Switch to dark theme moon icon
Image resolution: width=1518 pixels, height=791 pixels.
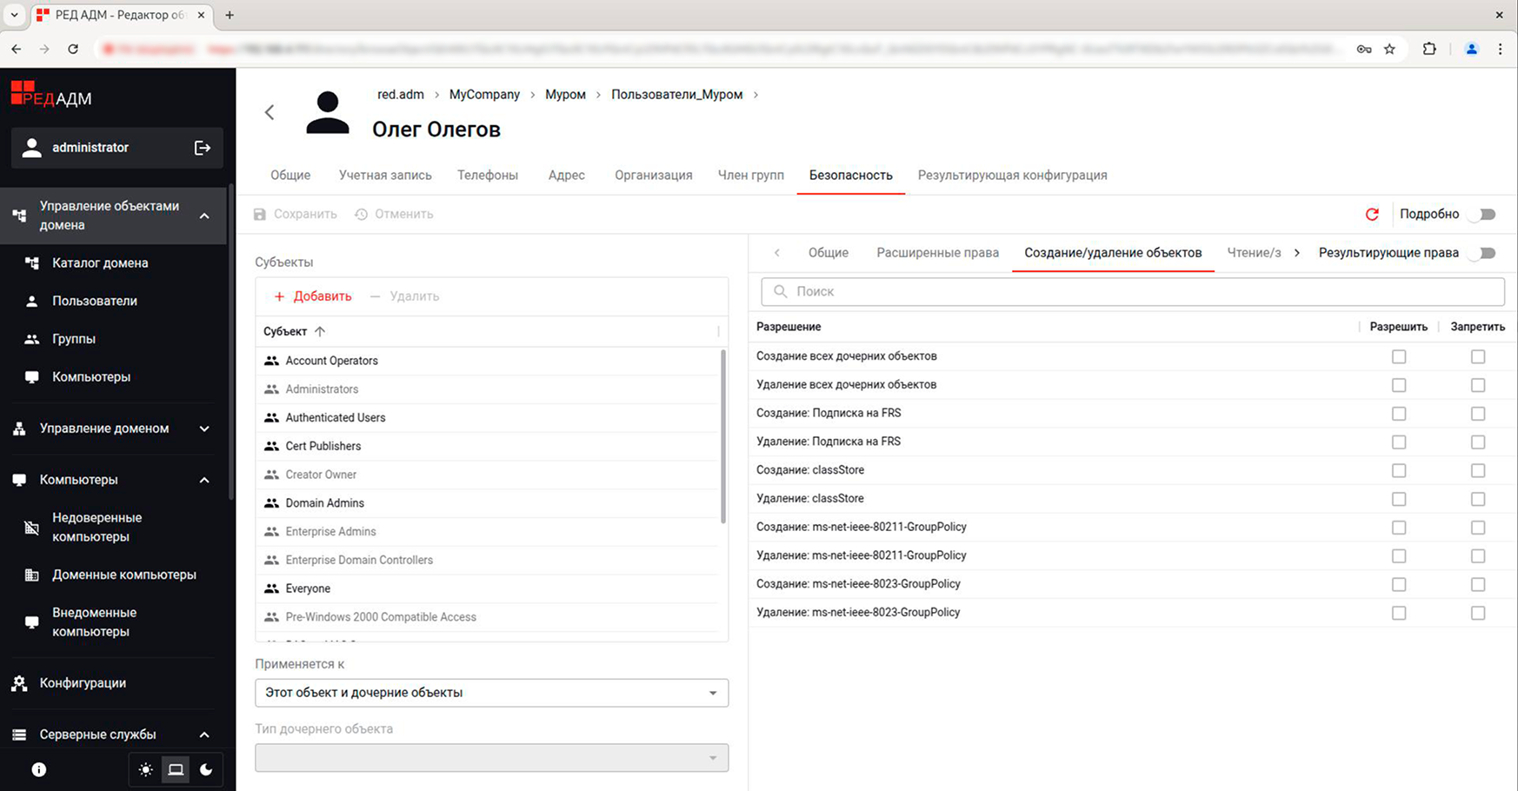[206, 769]
